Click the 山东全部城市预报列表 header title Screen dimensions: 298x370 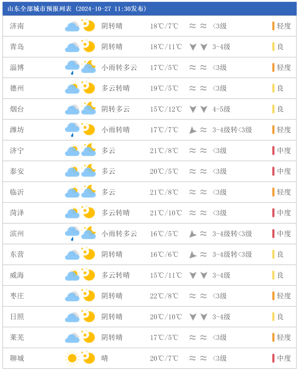click(x=39, y=9)
